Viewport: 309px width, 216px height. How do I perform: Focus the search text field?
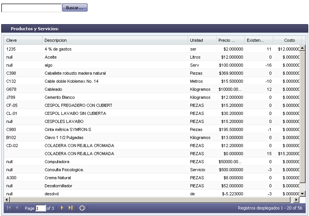(x=31, y=8)
